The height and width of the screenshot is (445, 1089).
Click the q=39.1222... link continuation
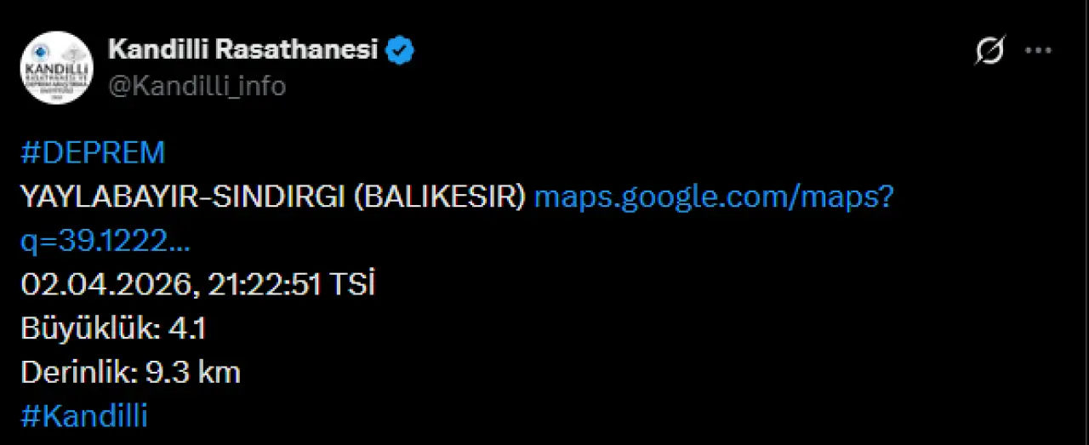[x=105, y=242]
